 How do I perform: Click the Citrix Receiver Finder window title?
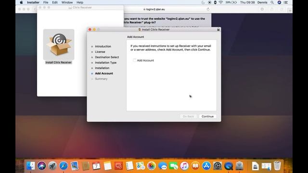point(82,8)
